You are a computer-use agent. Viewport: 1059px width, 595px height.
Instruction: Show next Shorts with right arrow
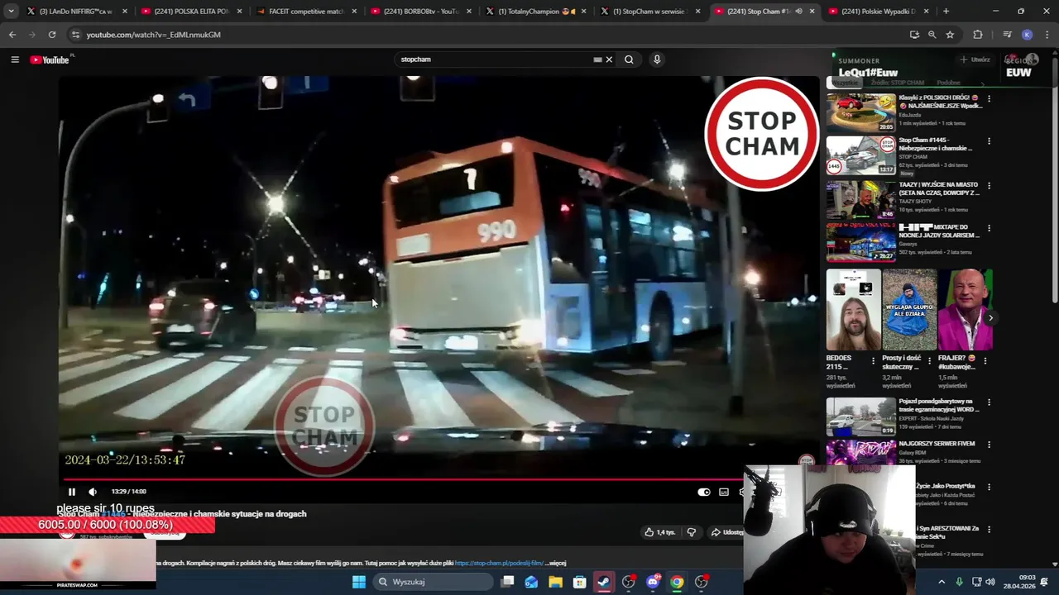(x=990, y=318)
